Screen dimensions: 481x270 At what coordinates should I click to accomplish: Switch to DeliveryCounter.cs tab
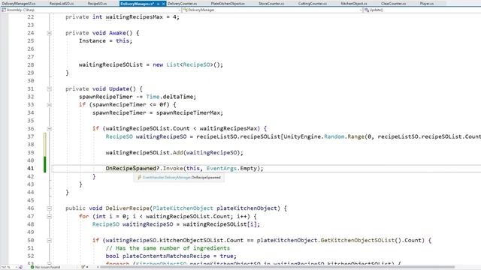pyautogui.click(x=182, y=4)
